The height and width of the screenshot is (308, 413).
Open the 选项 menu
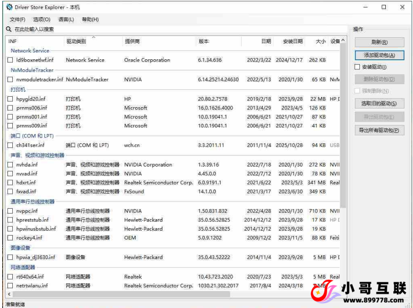41,18
